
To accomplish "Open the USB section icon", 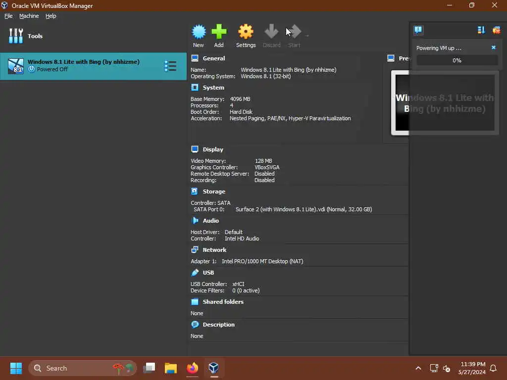I will pyautogui.click(x=195, y=273).
